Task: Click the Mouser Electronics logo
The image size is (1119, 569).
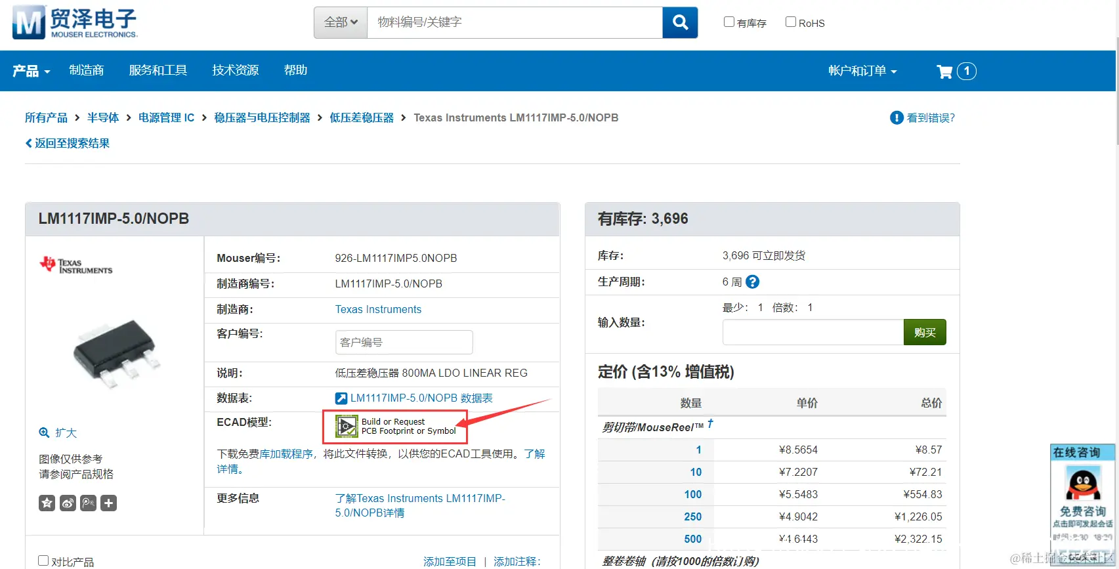Action: click(x=75, y=22)
